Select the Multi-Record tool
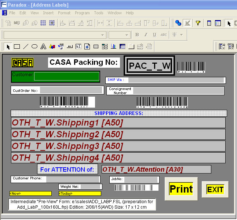 (x=105, y=46)
